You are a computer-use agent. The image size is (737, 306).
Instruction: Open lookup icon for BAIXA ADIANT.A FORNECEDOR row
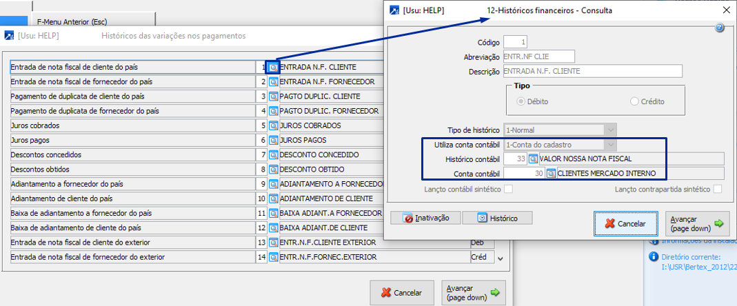273,214
